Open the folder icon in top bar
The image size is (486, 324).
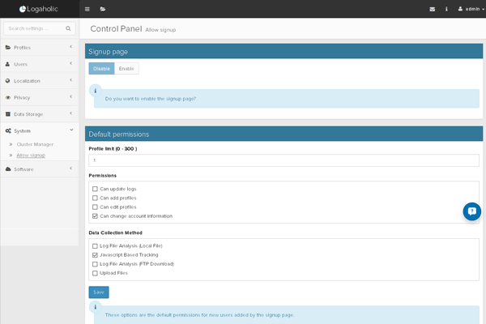(103, 9)
